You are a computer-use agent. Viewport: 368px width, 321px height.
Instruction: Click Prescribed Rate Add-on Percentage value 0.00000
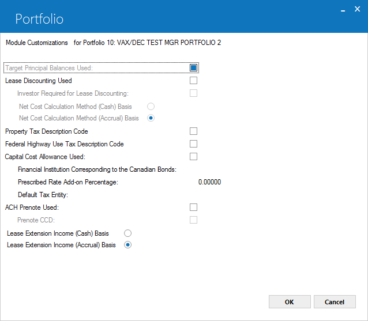(x=209, y=182)
